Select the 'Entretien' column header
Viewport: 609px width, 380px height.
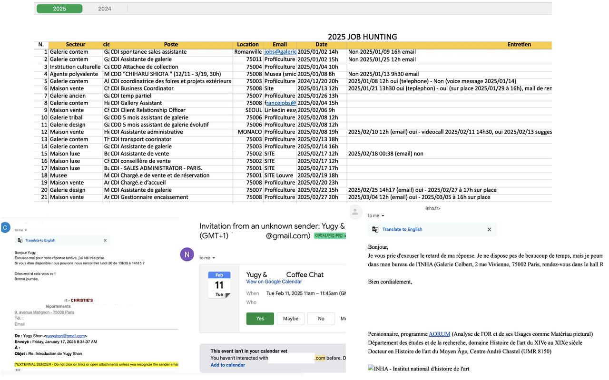(519, 45)
